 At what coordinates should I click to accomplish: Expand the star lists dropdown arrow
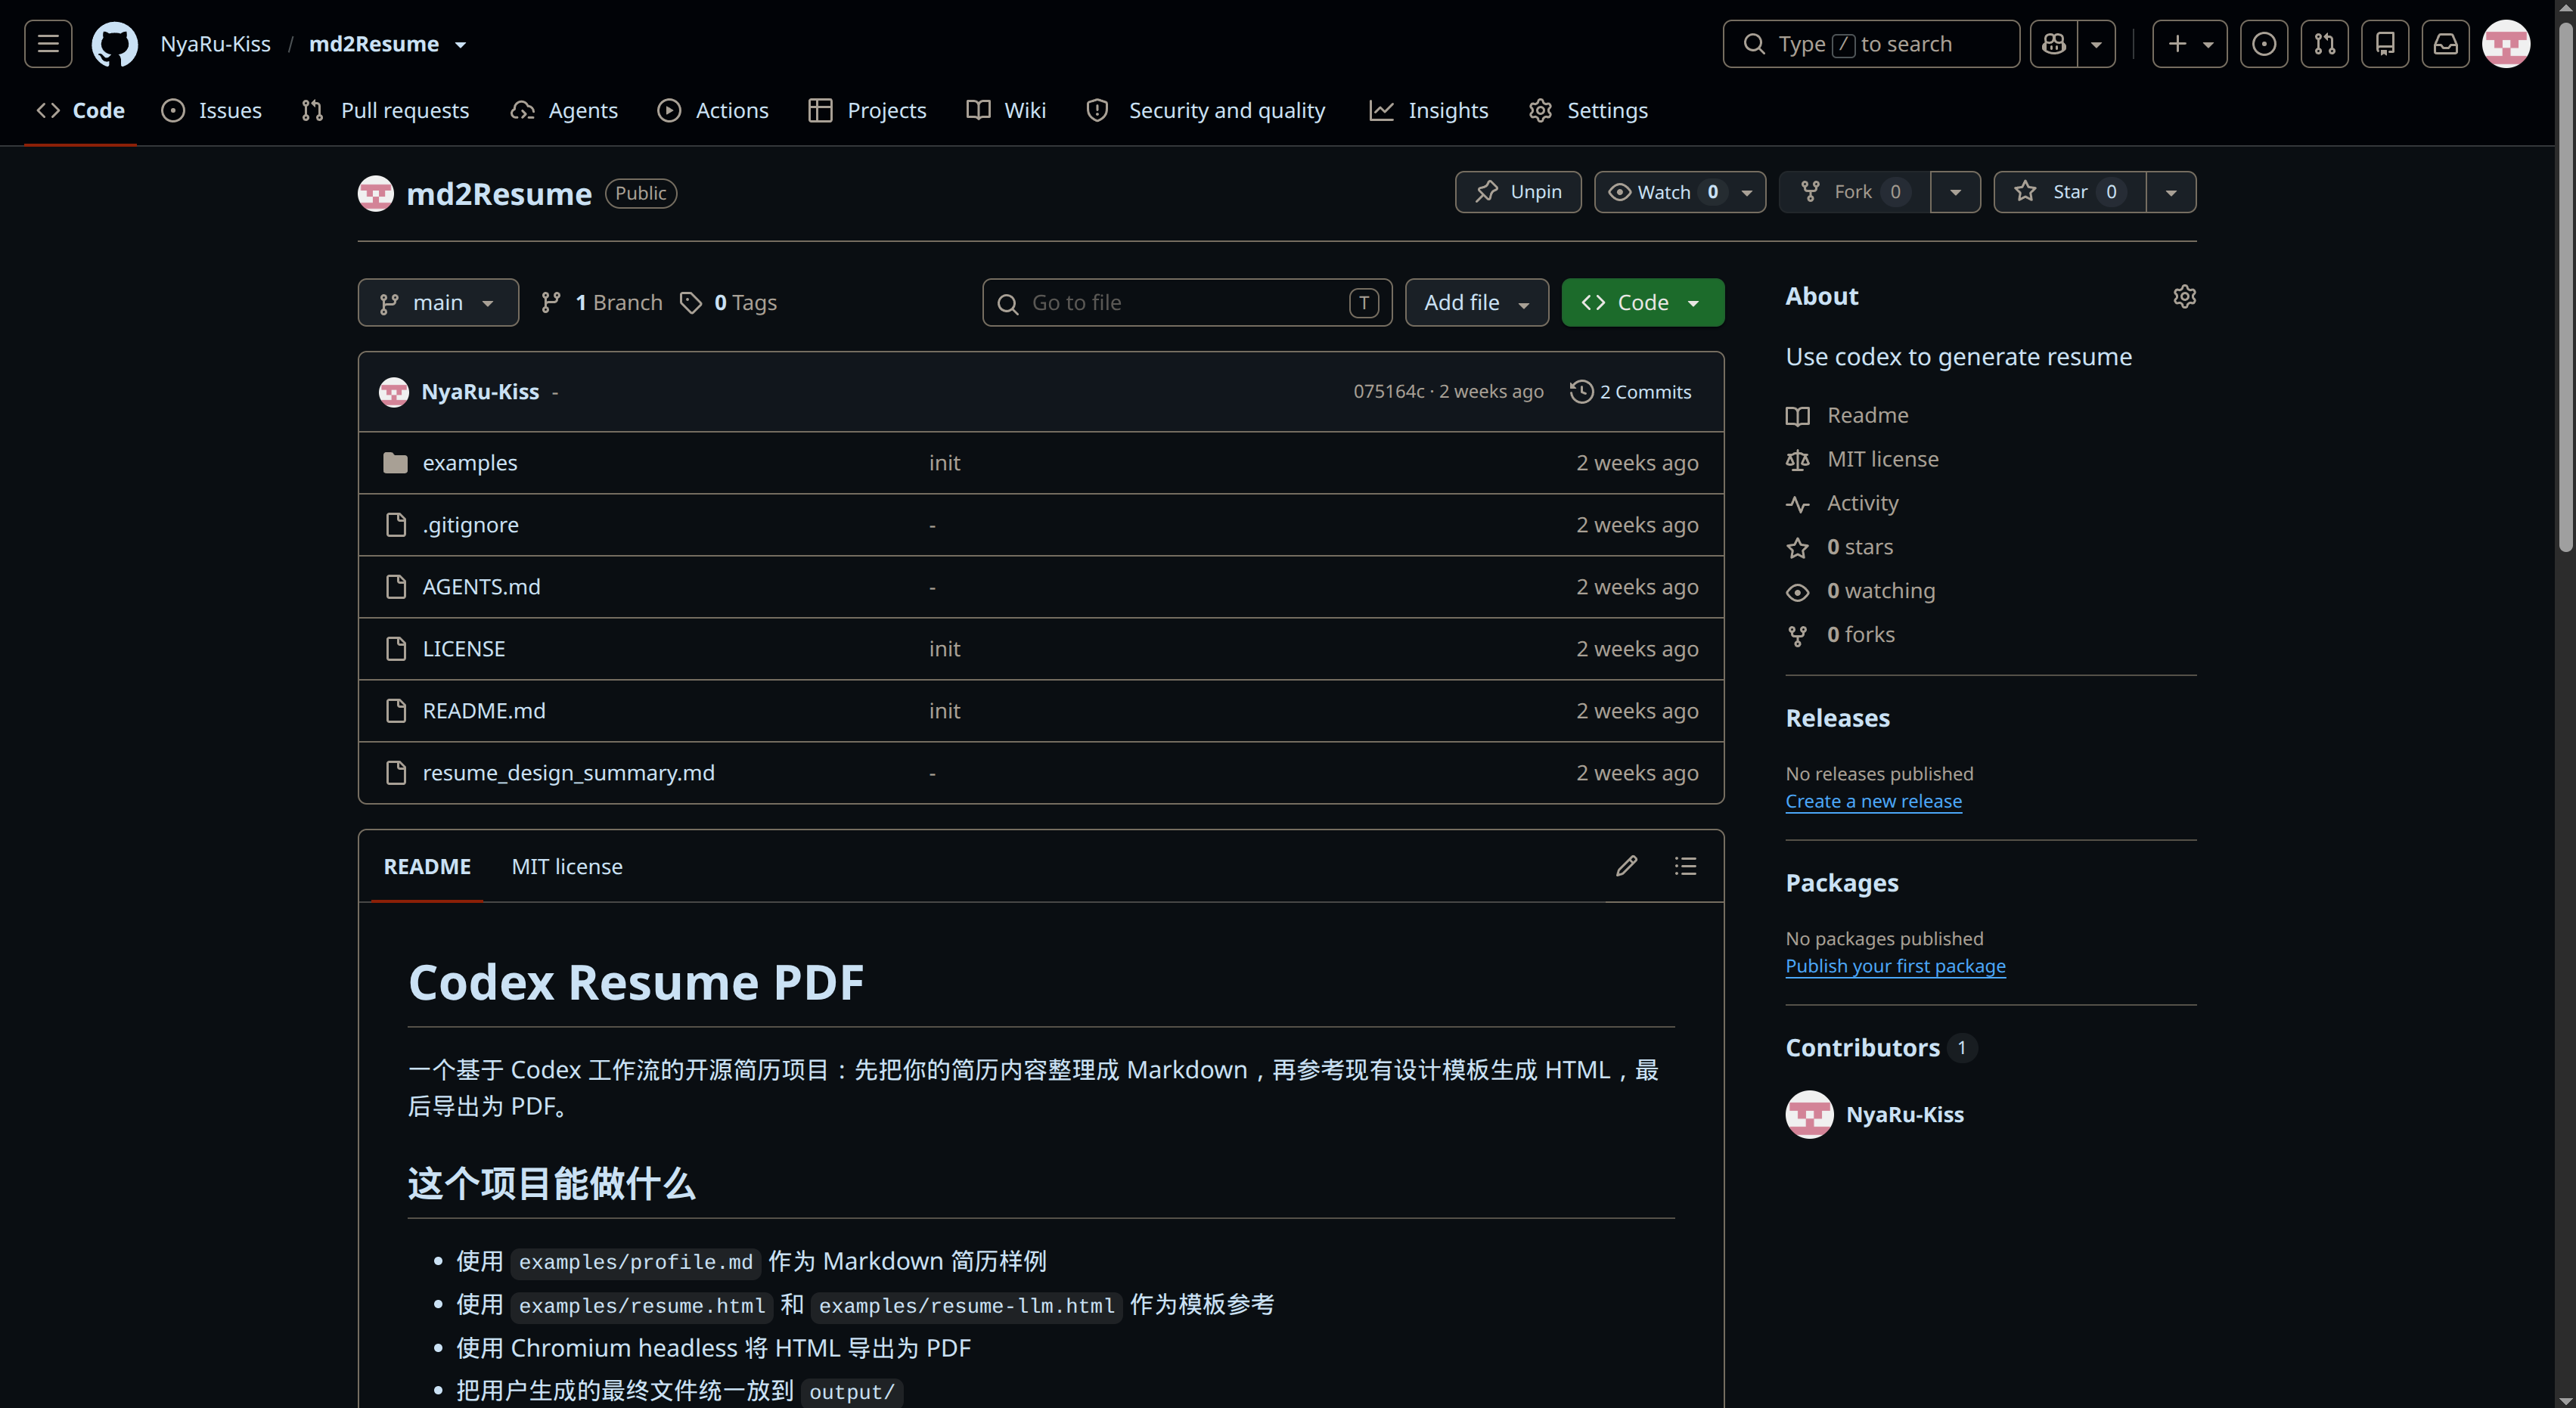(2171, 192)
